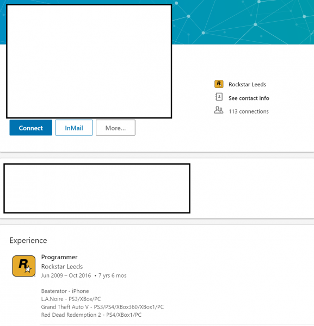Open See contact info
The width and height of the screenshot is (314, 326).
click(x=249, y=98)
